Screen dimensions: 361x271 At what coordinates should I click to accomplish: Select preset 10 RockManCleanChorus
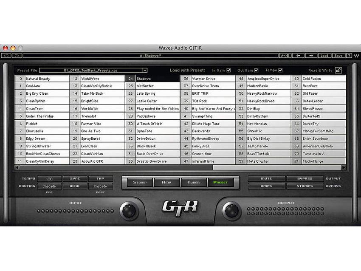click(42, 154)
